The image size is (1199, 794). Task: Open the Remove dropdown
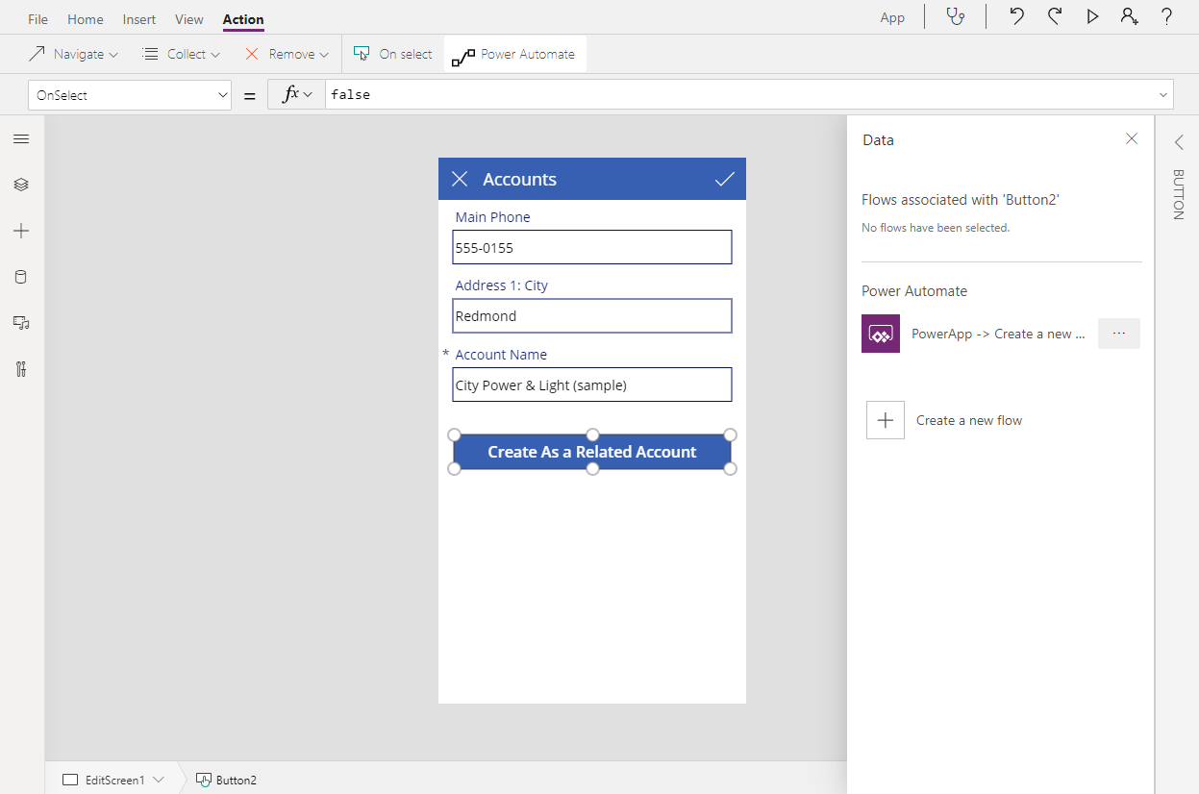[x=286, y=54]
